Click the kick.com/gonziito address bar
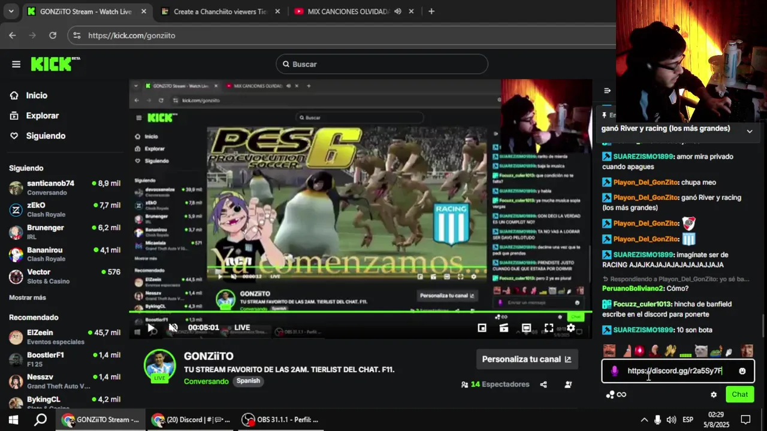This screenshot has width=767, height=431. [342, 35]
